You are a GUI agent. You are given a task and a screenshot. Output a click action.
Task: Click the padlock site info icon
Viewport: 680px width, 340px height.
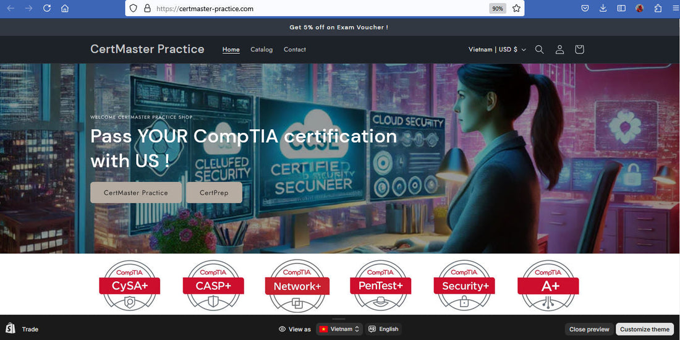click(147, 8)
